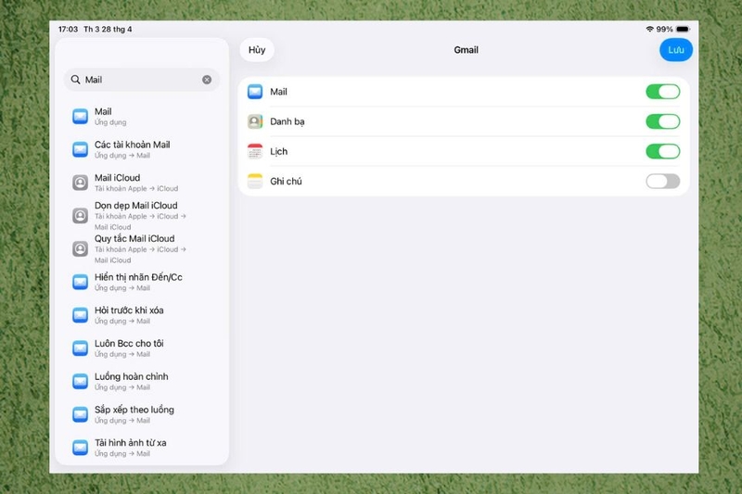The image size is (742, 494).
Task: Click the Mail app icon in Gmail settings
Action: click(x=255, y=92)
